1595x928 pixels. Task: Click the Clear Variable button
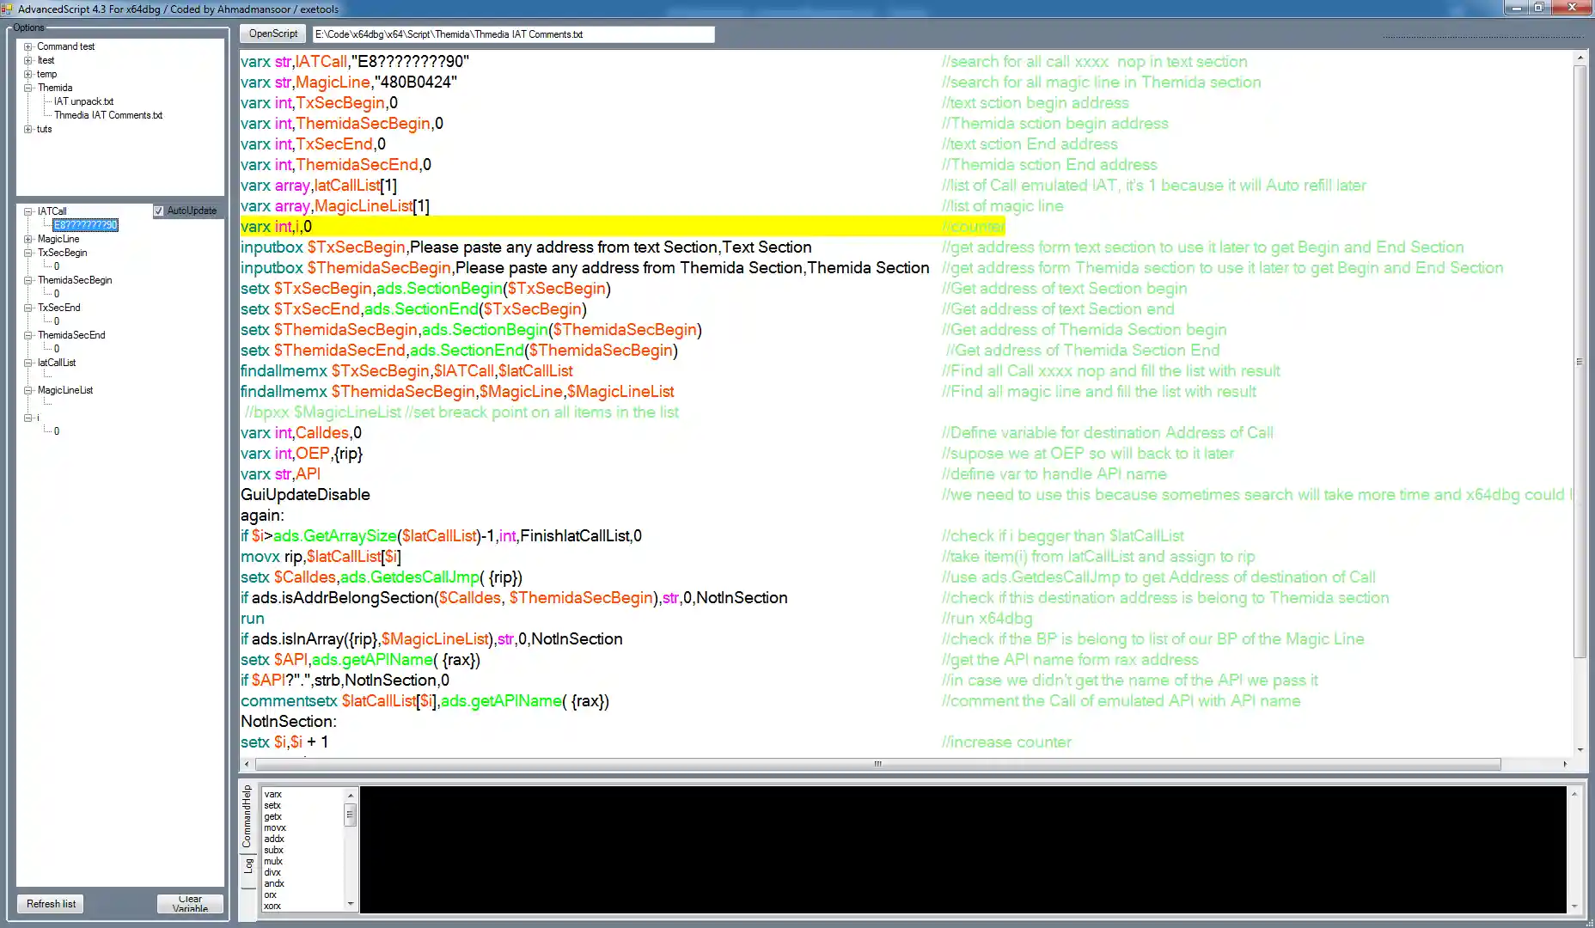[x=190, y=903]
